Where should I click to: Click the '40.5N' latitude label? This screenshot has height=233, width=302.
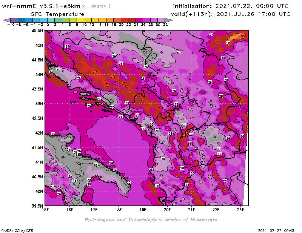(x=37, y=177)
